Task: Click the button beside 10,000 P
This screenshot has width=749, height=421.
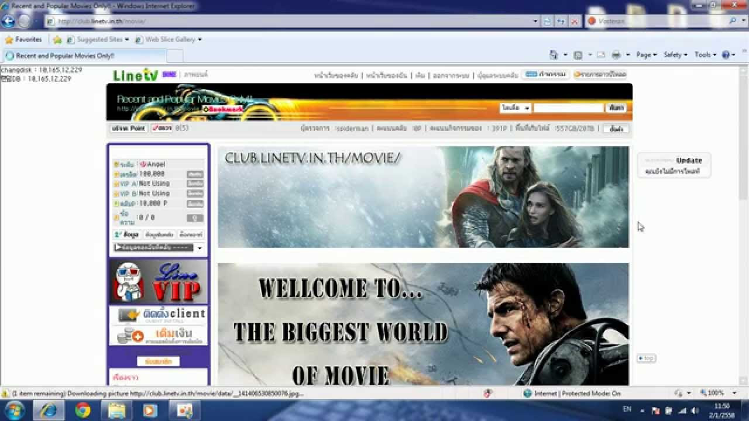Action: coord(195,203)
